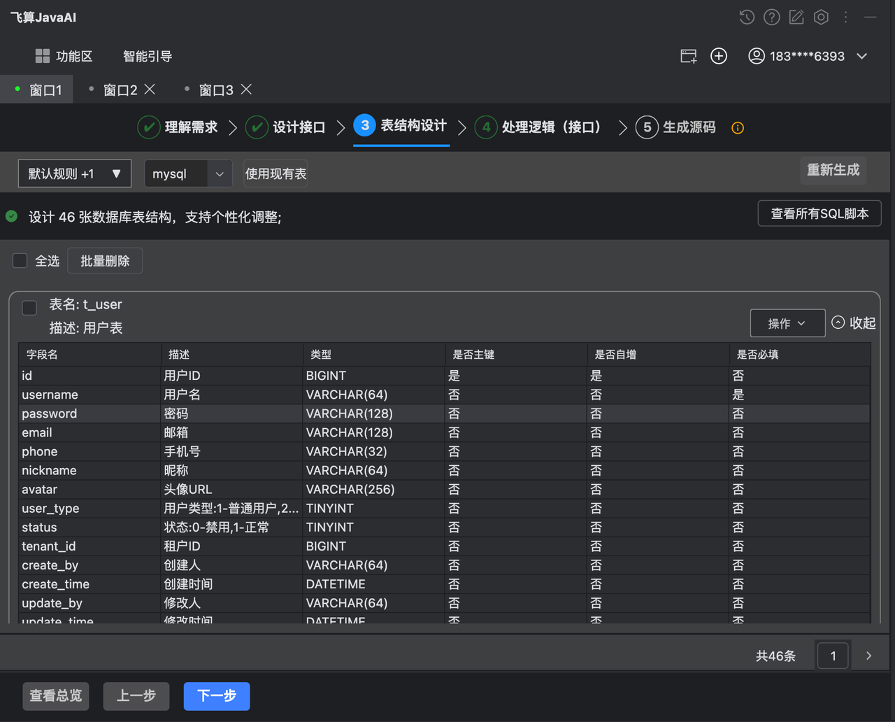The height and width of the screenshot is (722, 895).
Task: Select the tenant_id field name cell
Action: (89, 546)
